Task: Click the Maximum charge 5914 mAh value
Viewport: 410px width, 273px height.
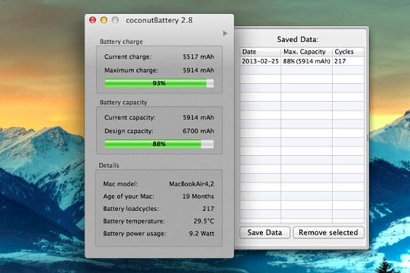Action: pyautogui.click(x=198, y=70)
